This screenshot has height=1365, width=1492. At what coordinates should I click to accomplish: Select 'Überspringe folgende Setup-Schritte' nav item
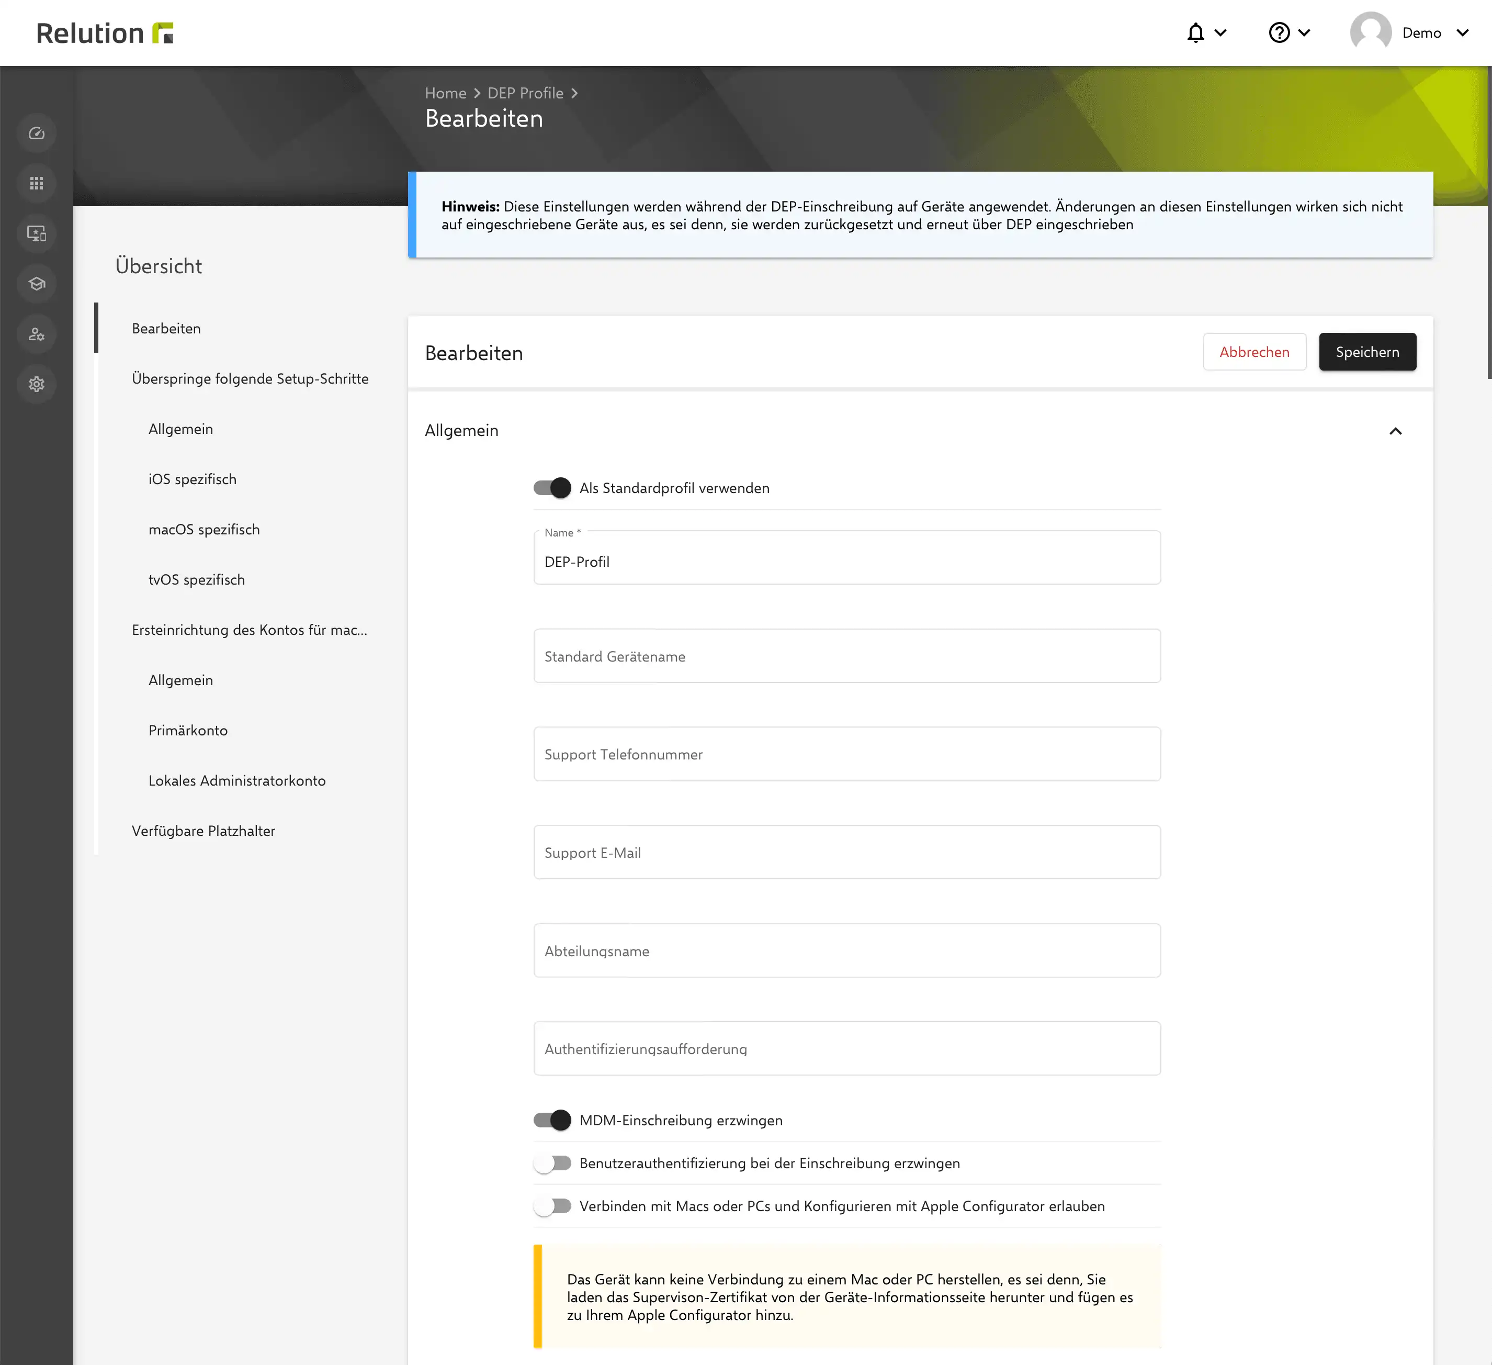[x=250, y=378]
